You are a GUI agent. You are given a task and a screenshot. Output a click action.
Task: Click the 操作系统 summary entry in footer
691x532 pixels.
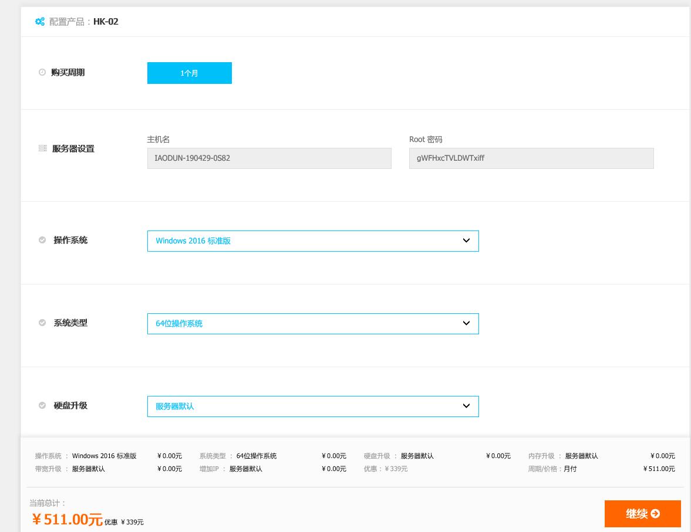point(86,456)
